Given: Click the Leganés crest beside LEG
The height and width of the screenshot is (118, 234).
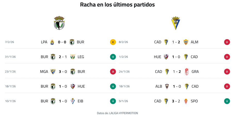Looking at the screenshot, I should pos(72,57).
